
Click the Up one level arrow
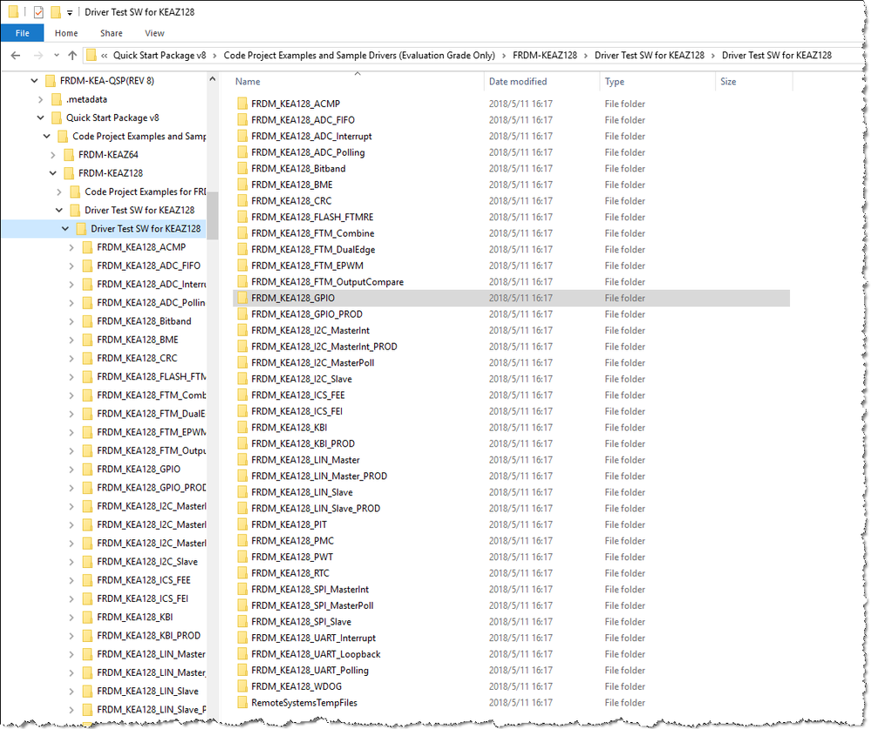pyautogui.click(x=72, y=56)
